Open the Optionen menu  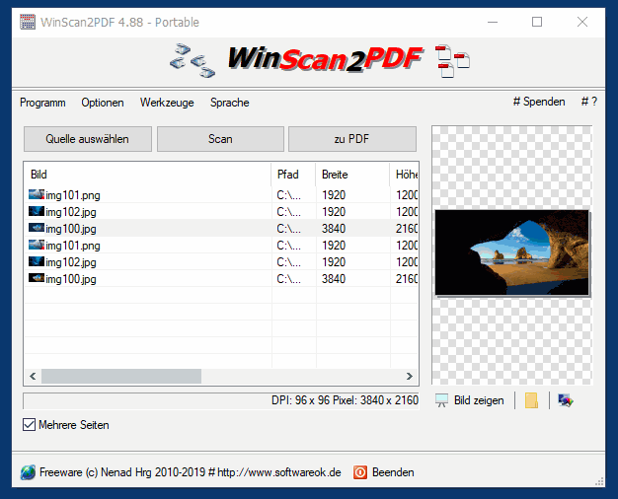tap(103, 103)
